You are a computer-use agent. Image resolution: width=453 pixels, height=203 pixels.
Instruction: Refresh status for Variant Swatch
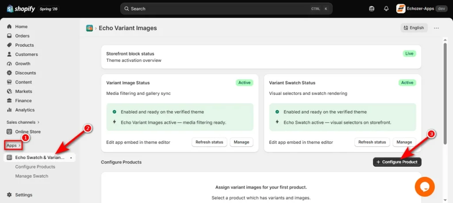pyautogui.click(x=372, y=142)
